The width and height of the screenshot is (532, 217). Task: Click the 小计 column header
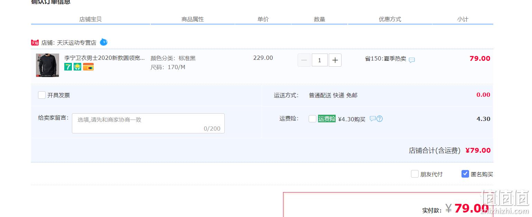click(463, 19)
